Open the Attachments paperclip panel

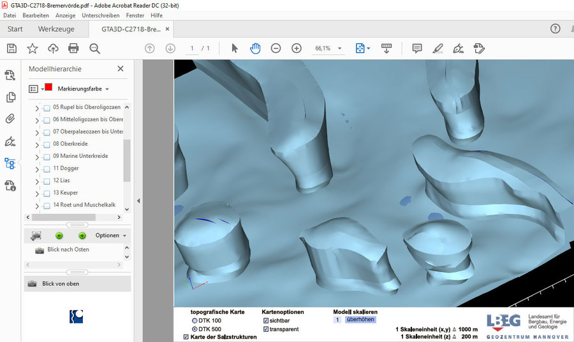point(10,118)
